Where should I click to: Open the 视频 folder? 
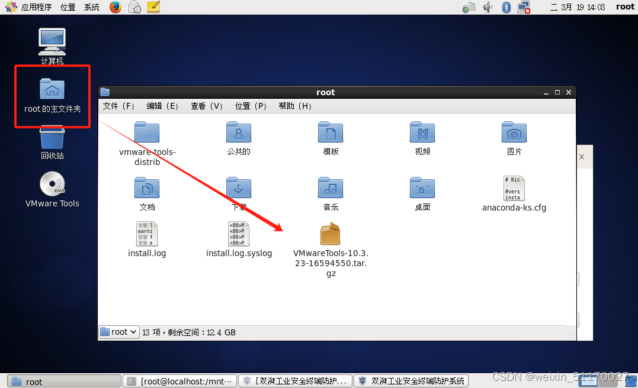coord(422,132)
